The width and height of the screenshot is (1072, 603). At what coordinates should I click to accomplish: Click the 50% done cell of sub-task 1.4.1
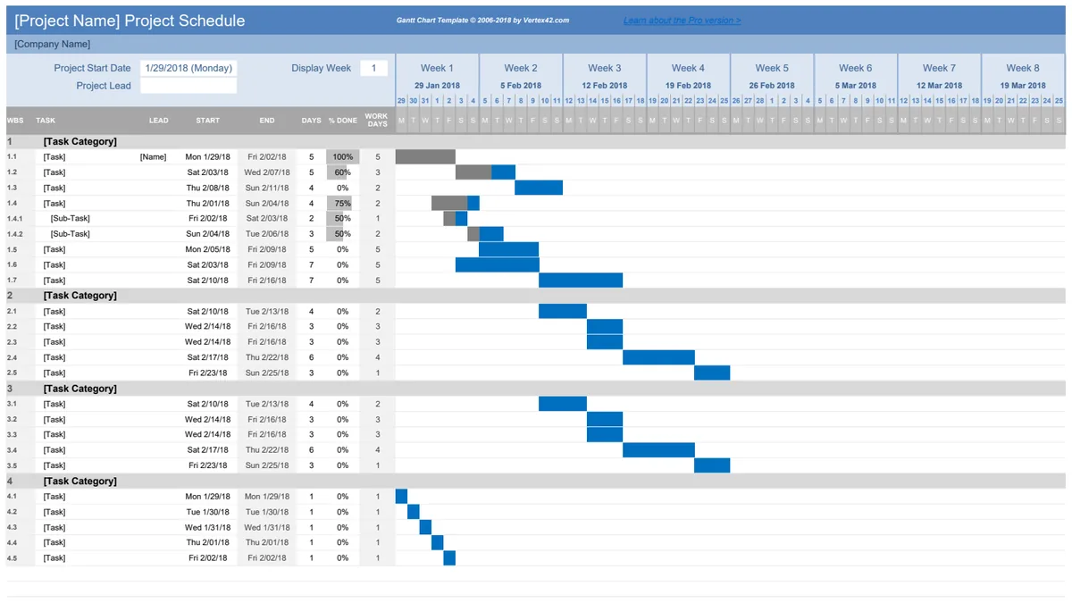click(342, 219)
